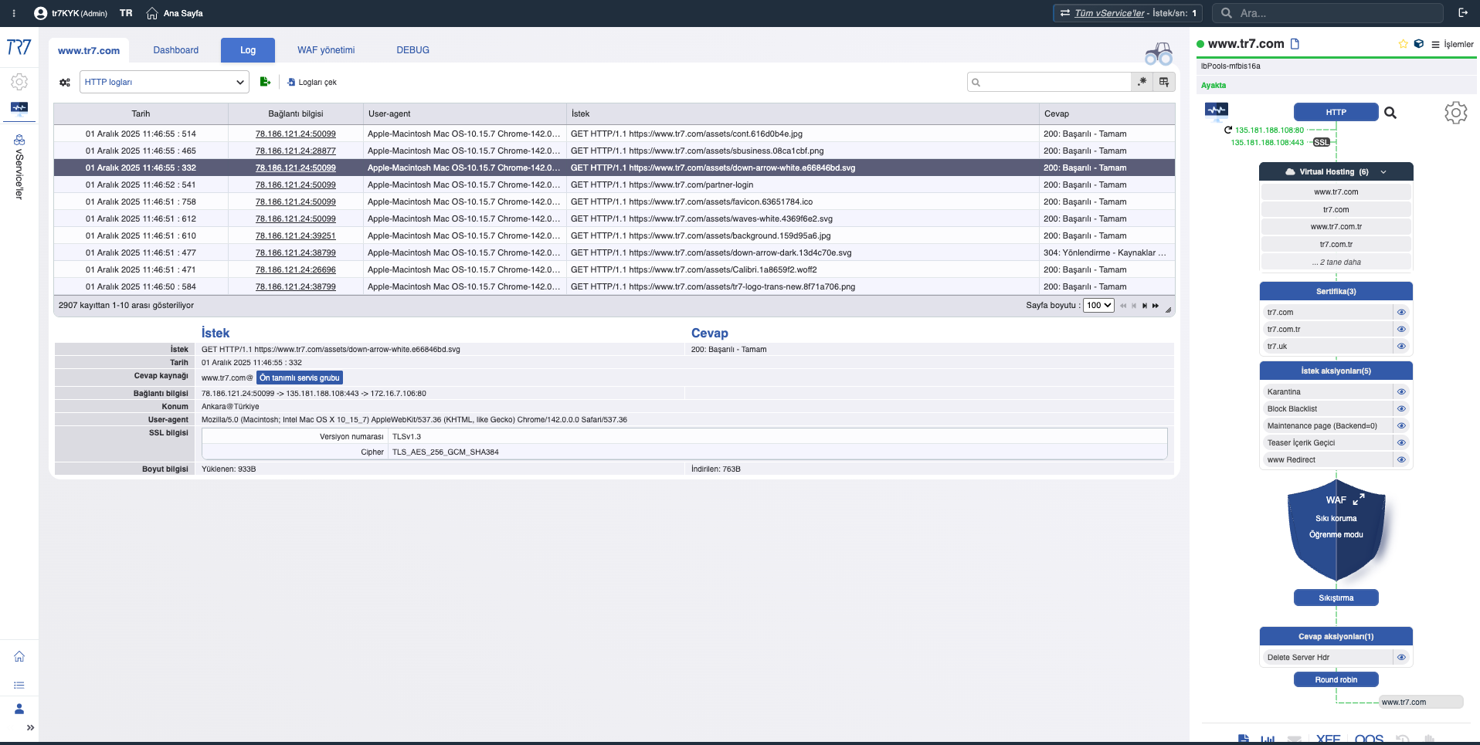This screenshot has height=745, width=1480.
Task: Open the kebab menu in top bar
Action: [x=14, y=13]
